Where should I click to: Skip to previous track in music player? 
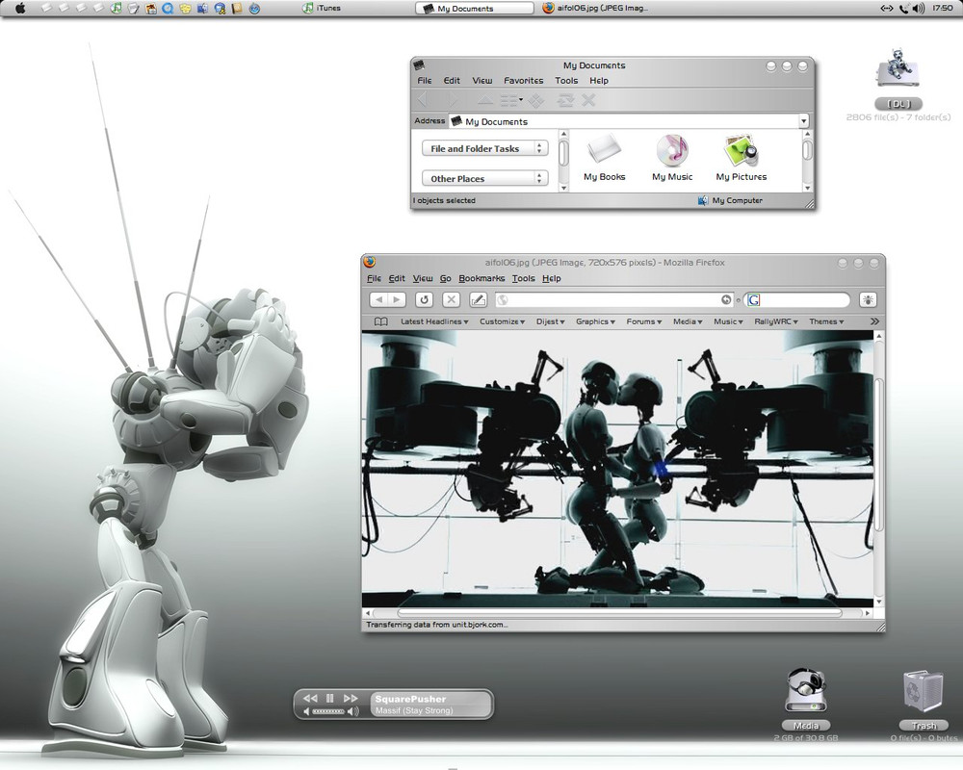click(310, 698)
